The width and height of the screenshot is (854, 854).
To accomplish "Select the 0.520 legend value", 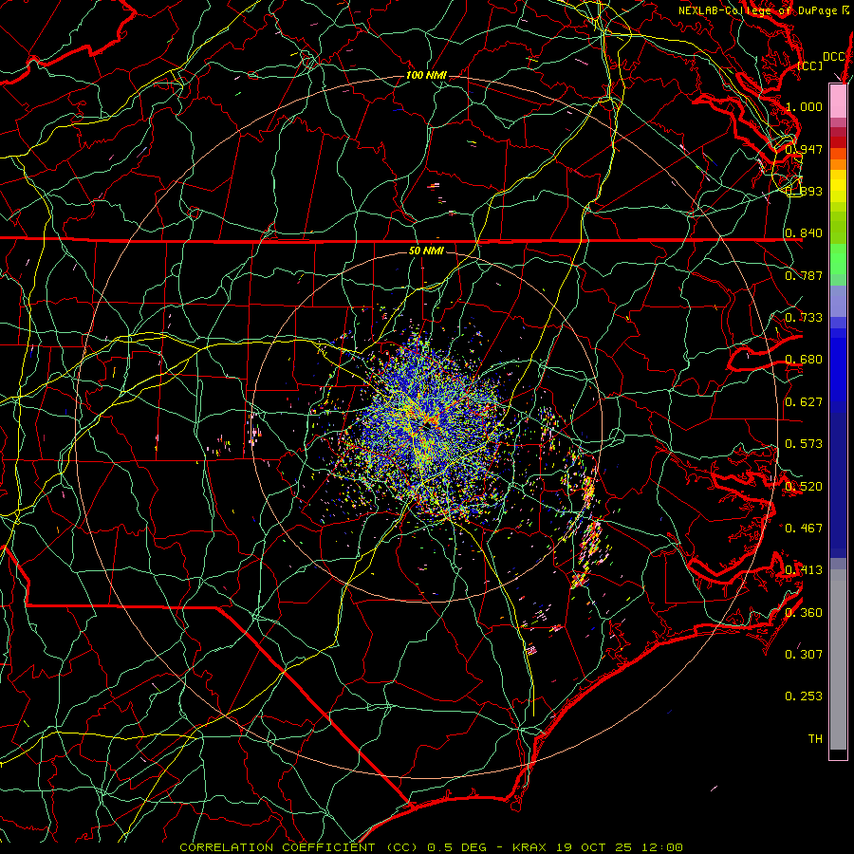I will (804, 487).
